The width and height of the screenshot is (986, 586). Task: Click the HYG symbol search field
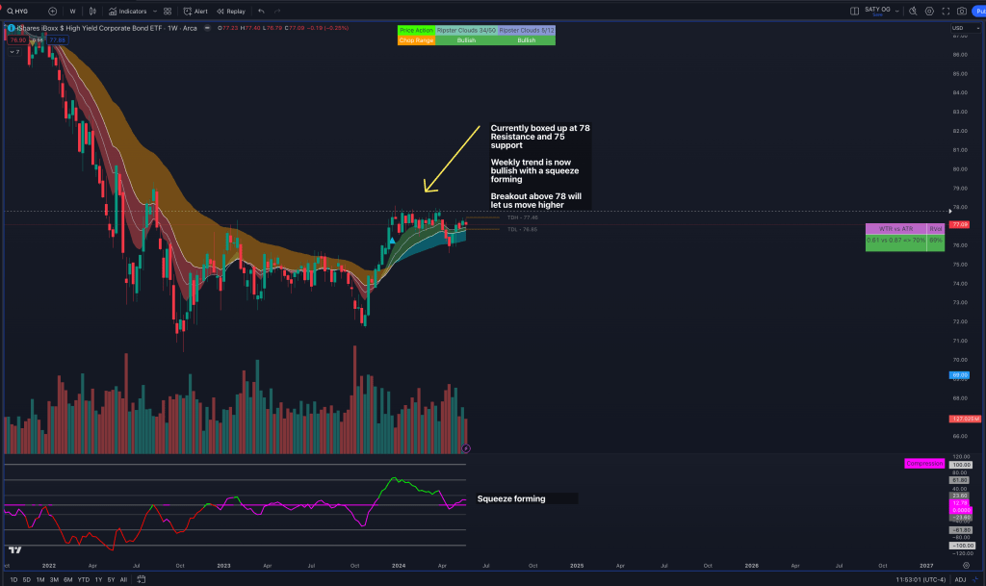click(x=21, y=12)
